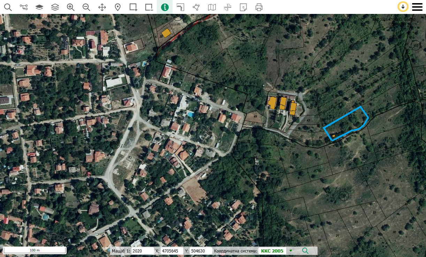Toggle the green info identify tool
This screenshot has height=257, width=426.
tap(165, 7)
